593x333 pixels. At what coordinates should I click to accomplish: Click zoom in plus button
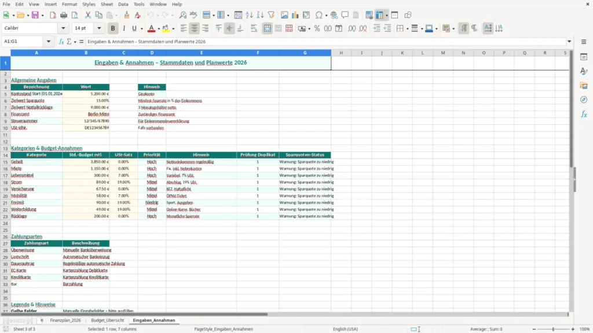[x=573, y=329]
